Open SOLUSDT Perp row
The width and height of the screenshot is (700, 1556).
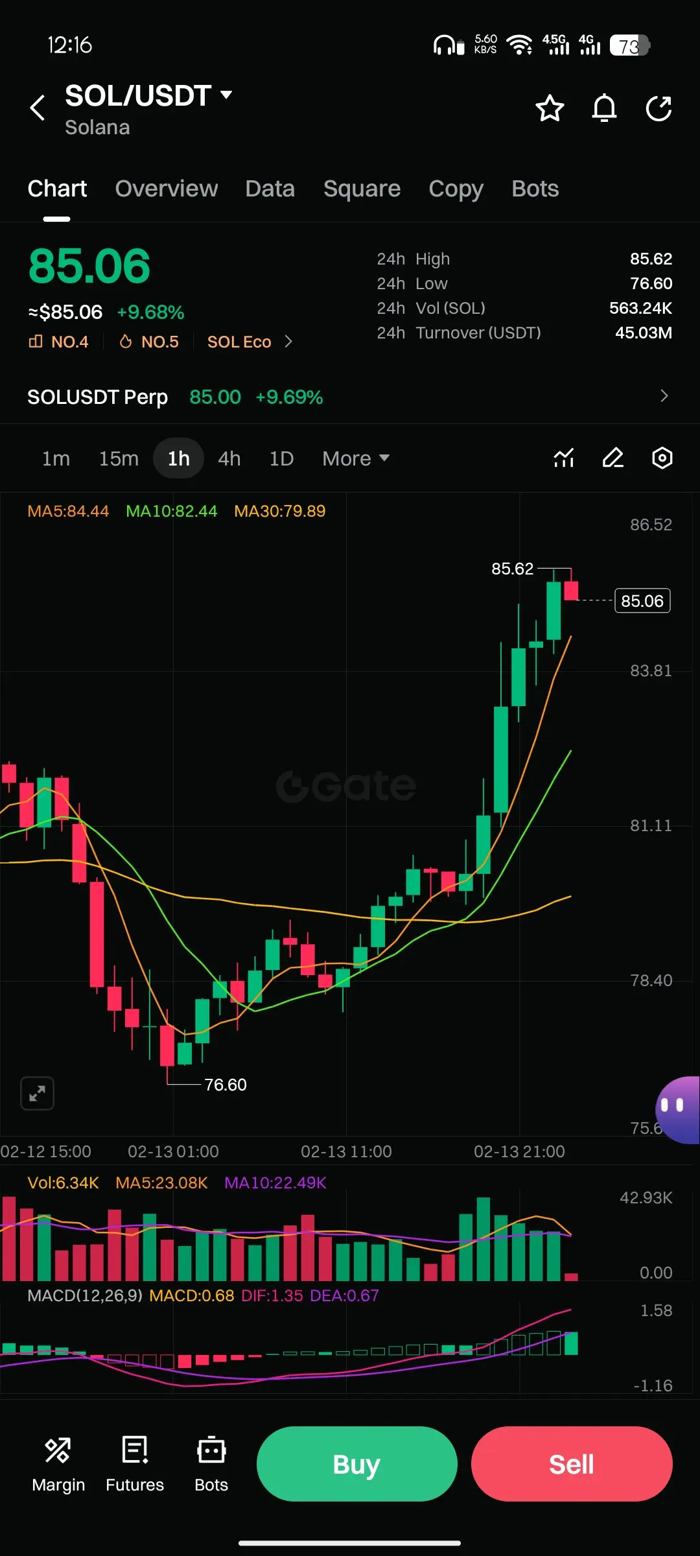(350, 396)
